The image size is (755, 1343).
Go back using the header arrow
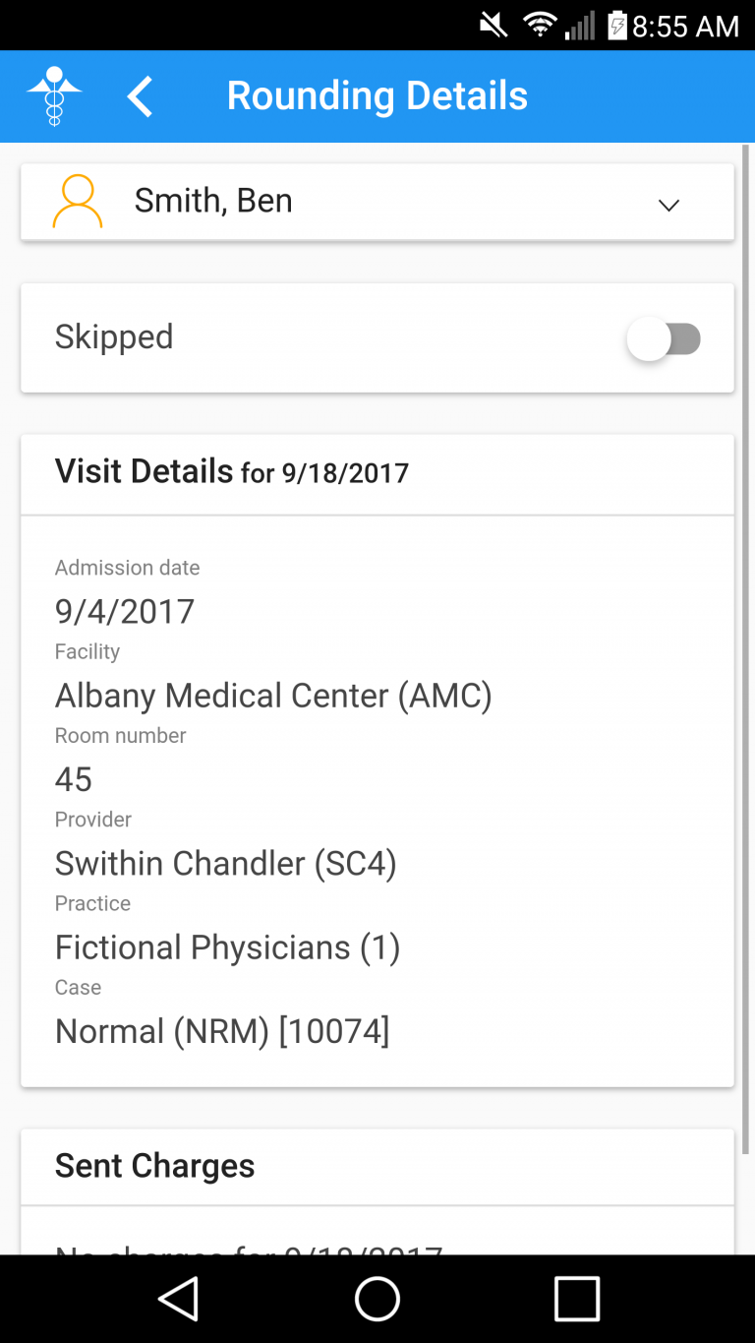point(140,96)
